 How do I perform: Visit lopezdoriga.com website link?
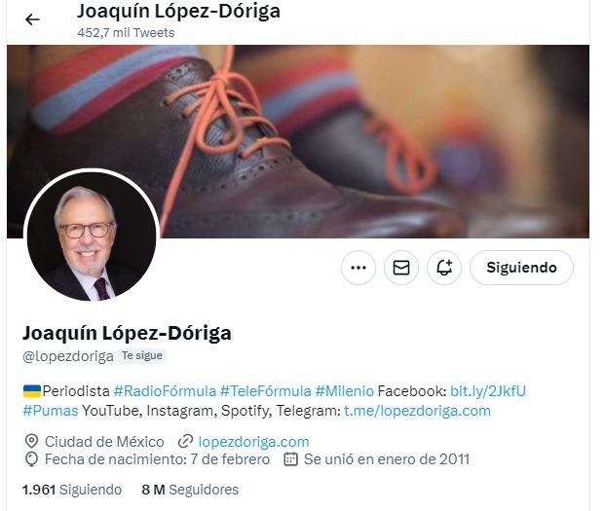point(253,442)
